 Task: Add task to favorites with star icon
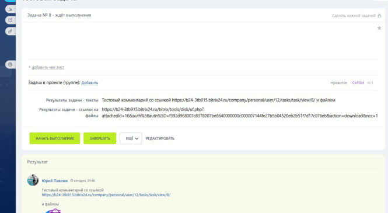coord(379,28)
